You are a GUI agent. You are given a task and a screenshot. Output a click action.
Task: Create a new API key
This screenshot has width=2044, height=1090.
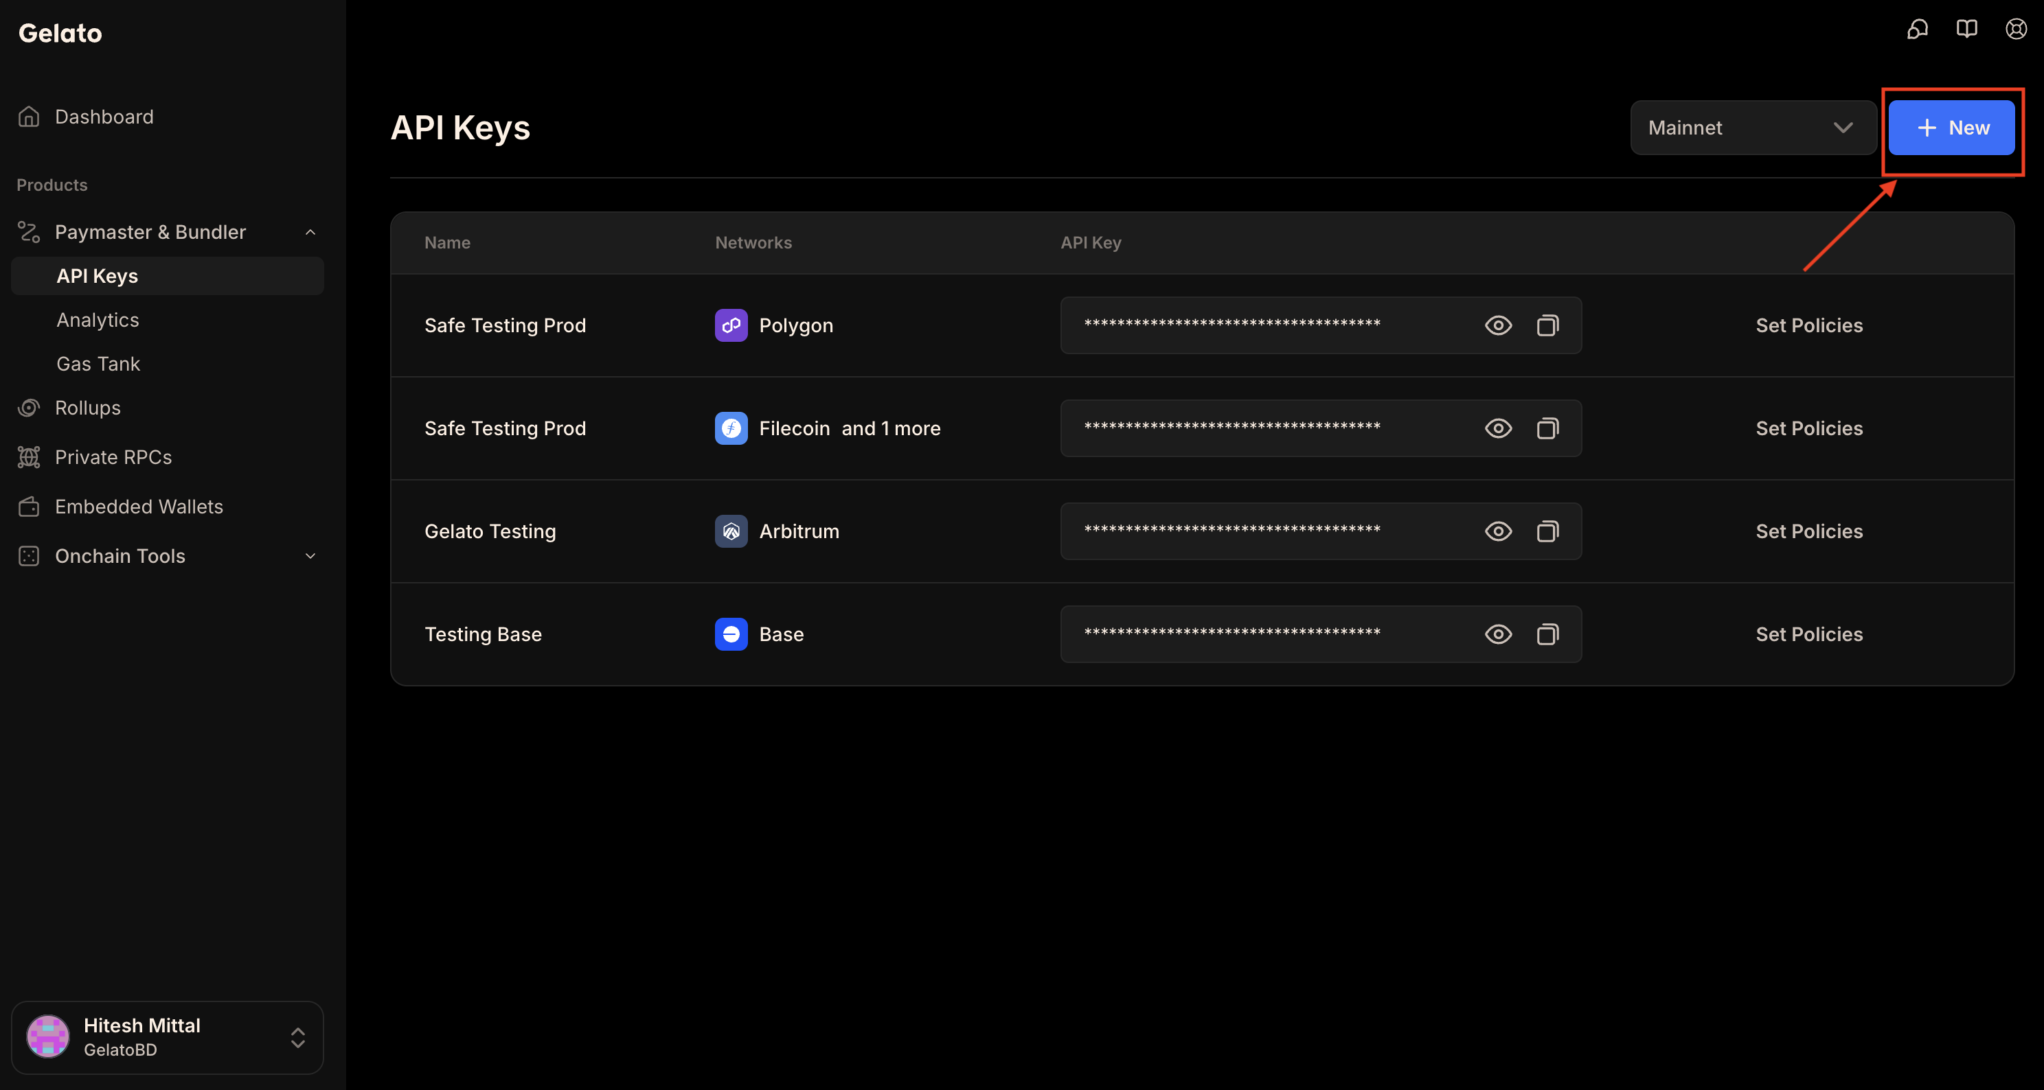(x=1951, y=128)
